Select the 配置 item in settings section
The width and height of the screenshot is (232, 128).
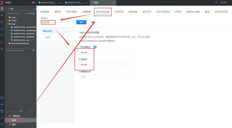[x=21, y=120]
